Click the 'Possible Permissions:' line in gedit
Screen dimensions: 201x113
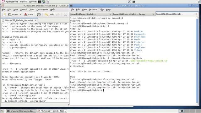tap(15, 37)
